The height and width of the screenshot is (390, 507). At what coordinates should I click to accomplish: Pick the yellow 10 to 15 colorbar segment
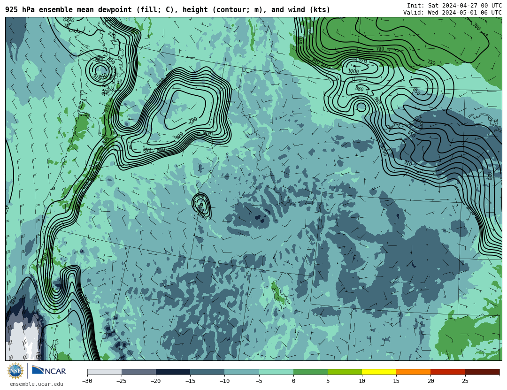(x=379, y=372)
